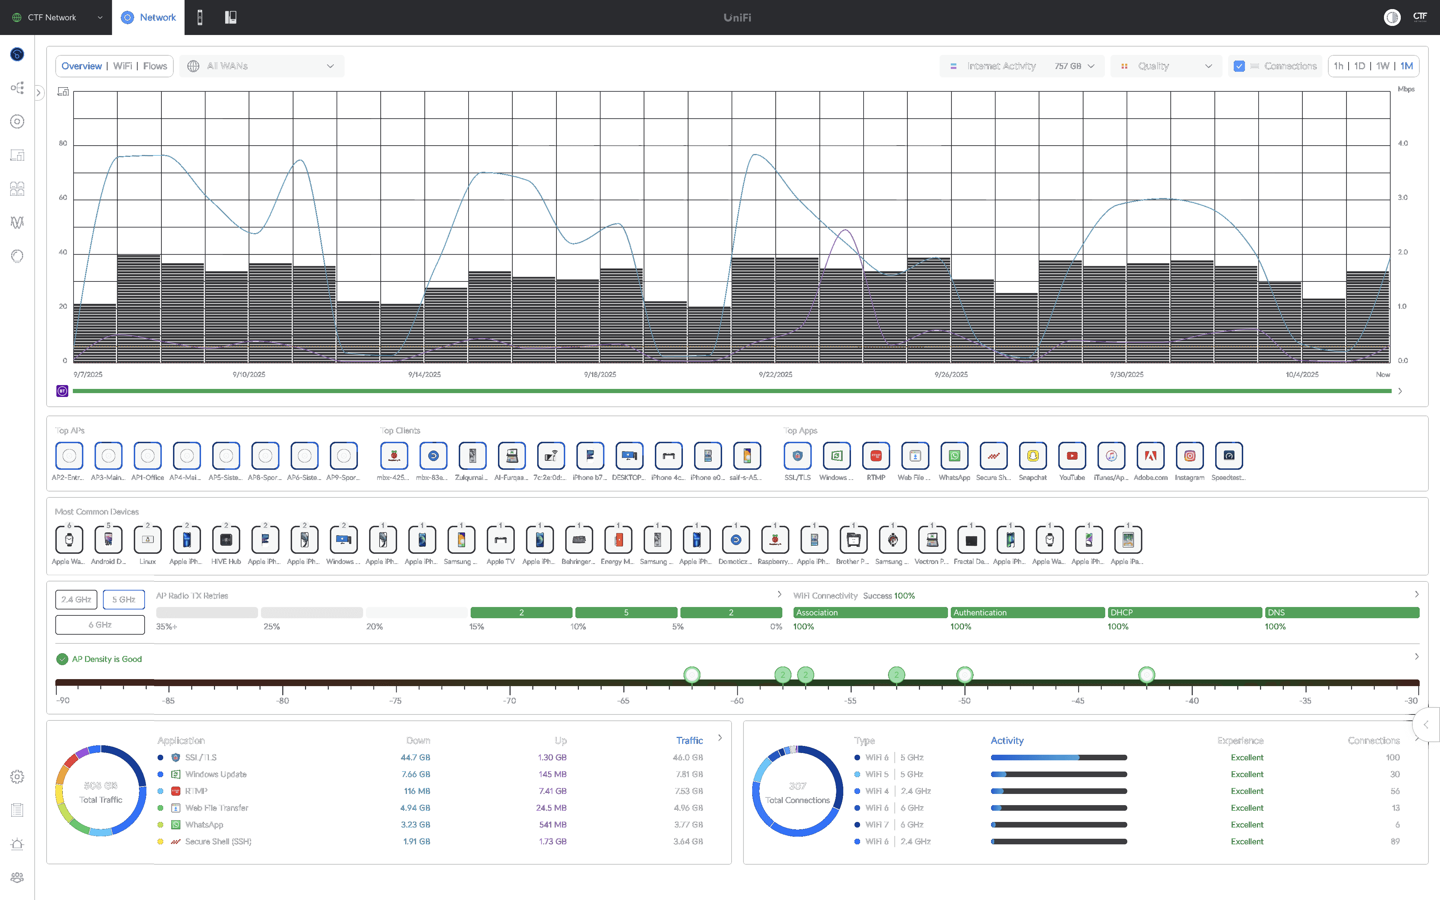Switch to the Flows tab
The width and height of the screenshot is (1440, 900).
155,66
